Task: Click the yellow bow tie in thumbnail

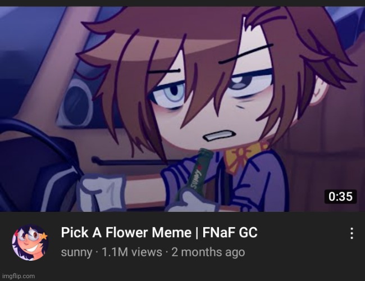Action: coord(244,156)
